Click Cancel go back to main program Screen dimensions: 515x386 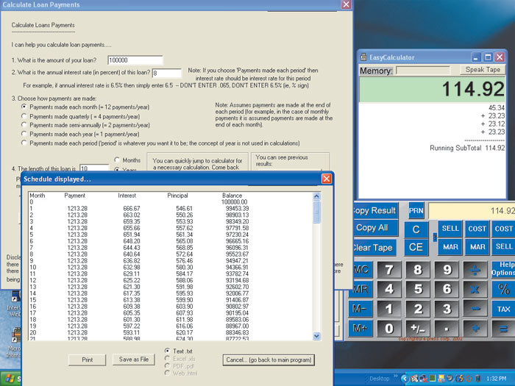click(269, 360)
